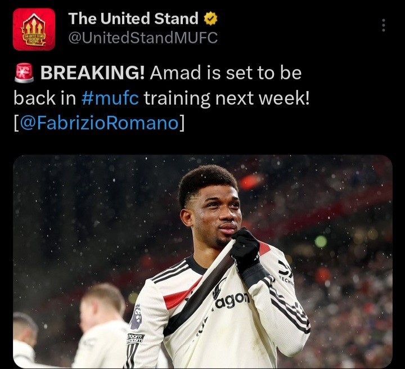This screenshot has width=405, height=369.
Task: Click the red blurred light above the player's head
Action: [251, 181]
